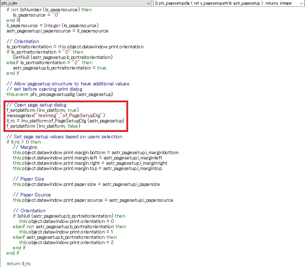Click the "if not IsNumber" line at top

click(x=49, y=10)
